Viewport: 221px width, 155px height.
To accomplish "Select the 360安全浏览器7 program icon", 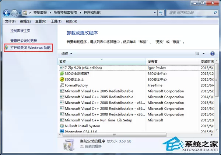I will (x=62, y=73).
